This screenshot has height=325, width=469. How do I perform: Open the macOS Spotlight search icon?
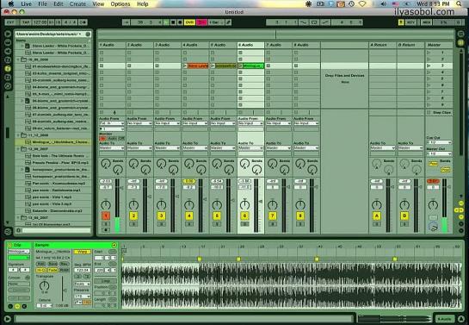[459, 4]
